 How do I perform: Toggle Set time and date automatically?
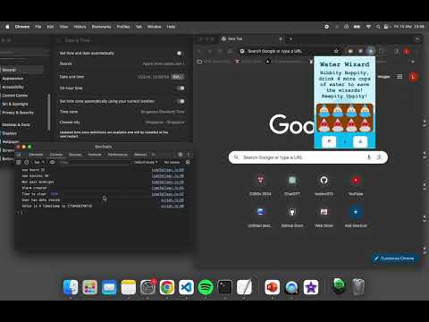[x=180, y=53]
